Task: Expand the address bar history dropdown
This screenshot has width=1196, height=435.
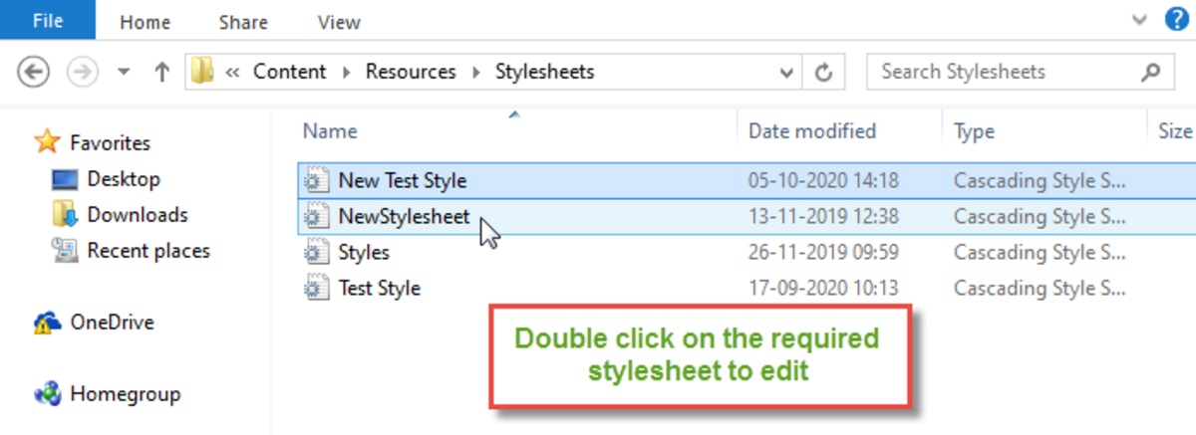Action: coord(786,72)
